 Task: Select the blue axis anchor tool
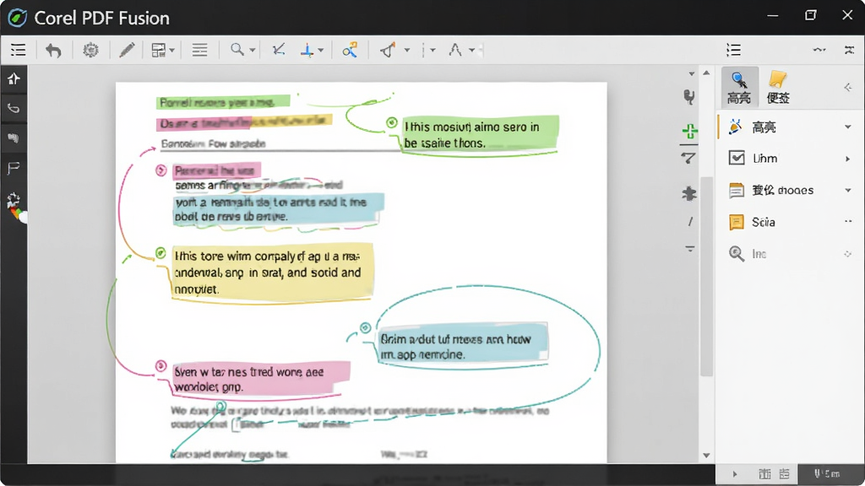click(x=307, y=50)
